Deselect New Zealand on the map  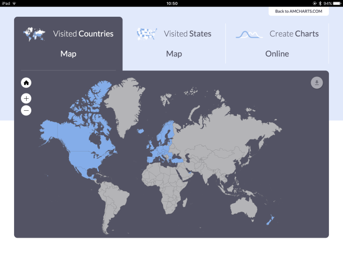tap(270, 221)
